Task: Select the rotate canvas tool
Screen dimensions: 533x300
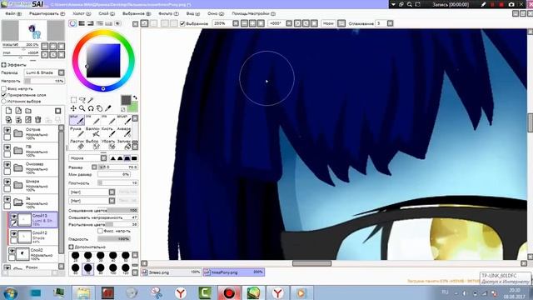Action: pyautogui.click(x=91, y=108)
